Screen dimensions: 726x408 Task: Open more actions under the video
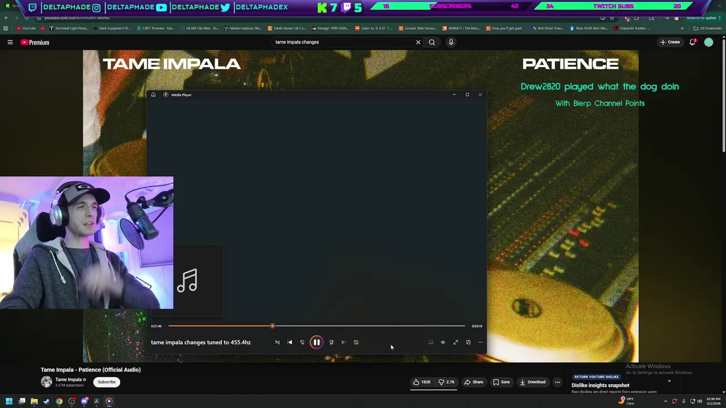[x=558, y=382]
